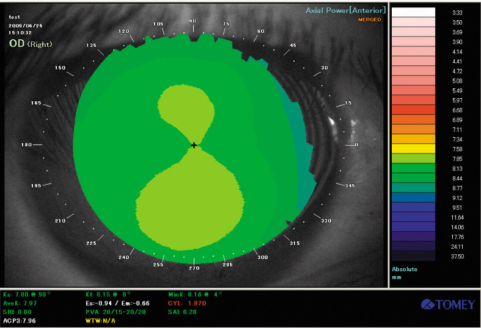This screenshot has height=328, width=481.
Task: Pick the red 6.68 color scale swatch
Action: [x=413, y=110]
